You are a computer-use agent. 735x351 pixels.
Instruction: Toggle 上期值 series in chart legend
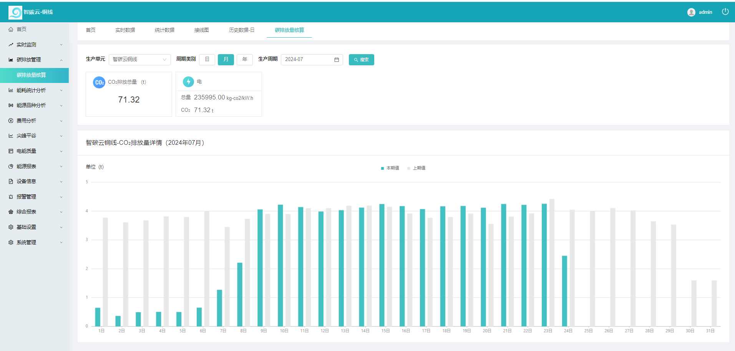point(417,168)
